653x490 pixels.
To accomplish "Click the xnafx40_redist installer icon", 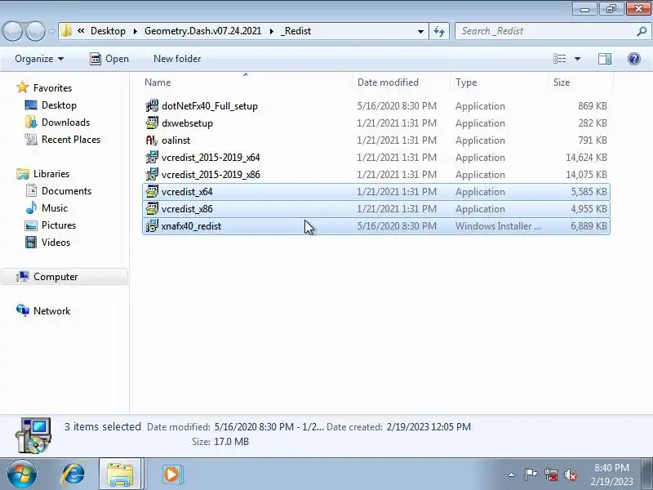I will tap(152, 226).
